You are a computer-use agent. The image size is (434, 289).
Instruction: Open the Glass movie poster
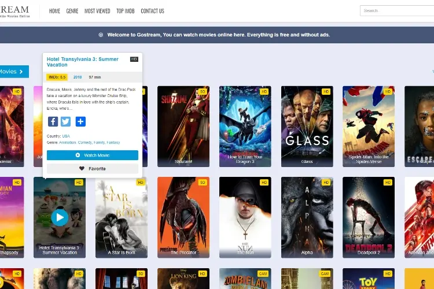[307, 127]
